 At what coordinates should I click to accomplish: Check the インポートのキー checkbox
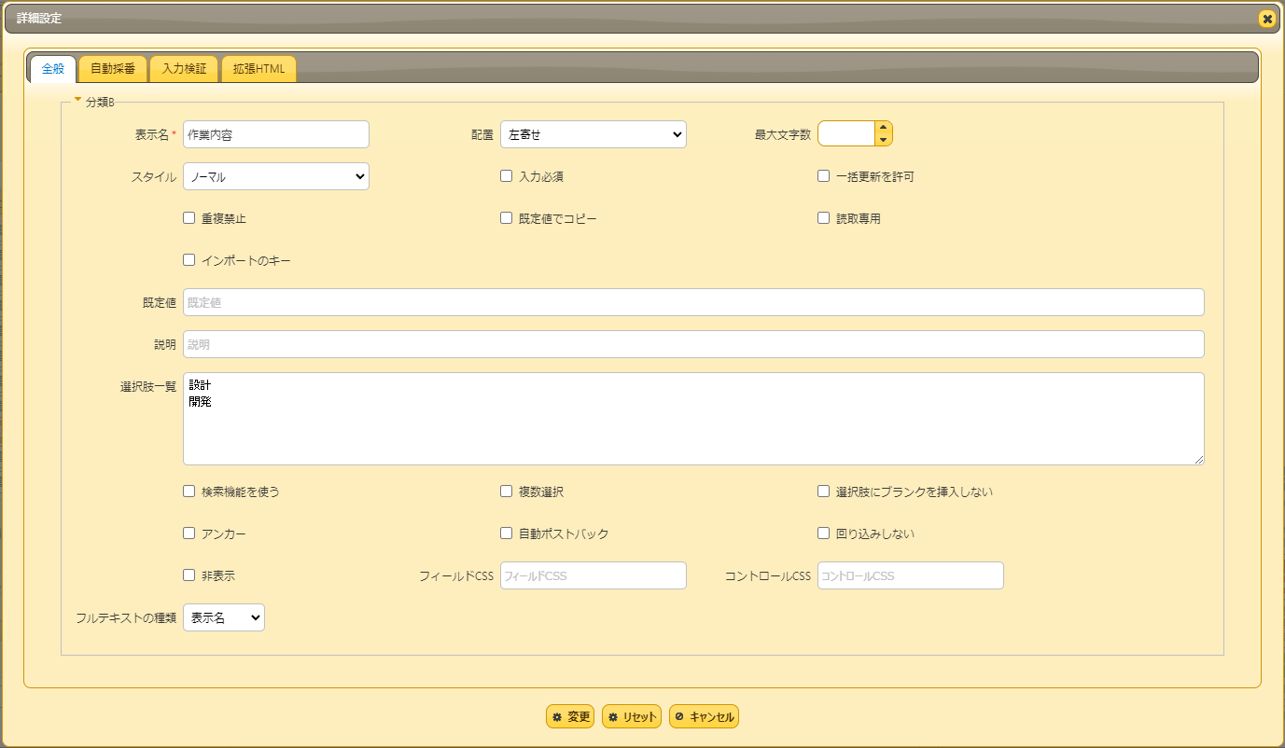pos(189,260)
